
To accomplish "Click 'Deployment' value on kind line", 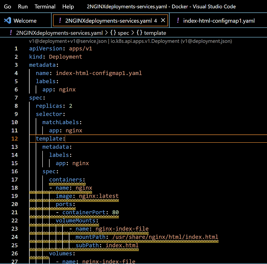I will point(66,57).
